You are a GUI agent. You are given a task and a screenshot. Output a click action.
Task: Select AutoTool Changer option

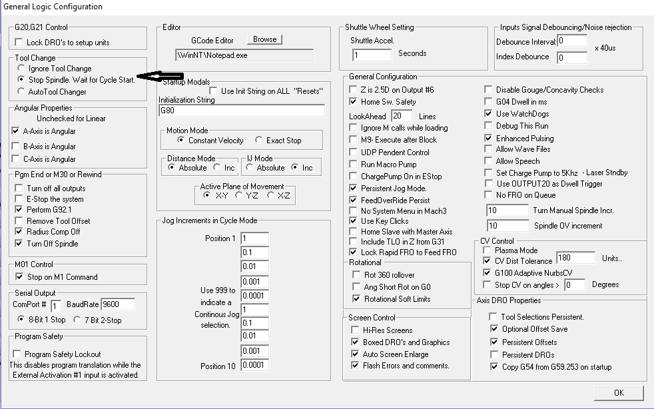tap(21, 91)
